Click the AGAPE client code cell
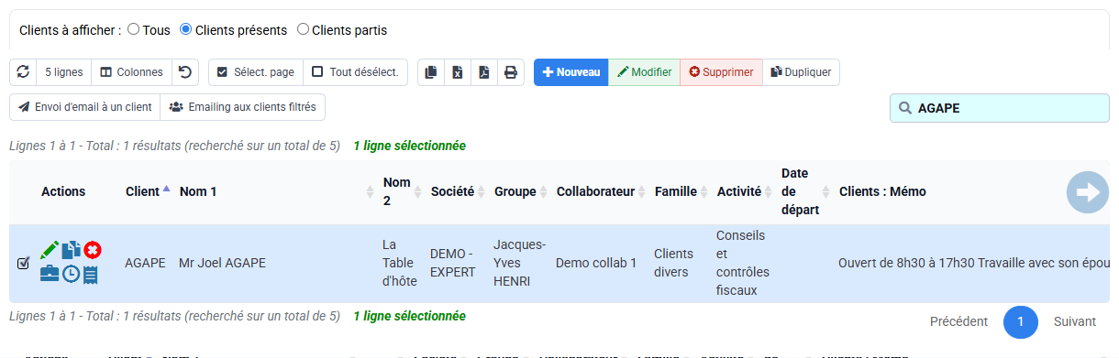Image resolution: width=1119 pixels, height=358 pixels. pyautogui.click(x=145, y=264)
